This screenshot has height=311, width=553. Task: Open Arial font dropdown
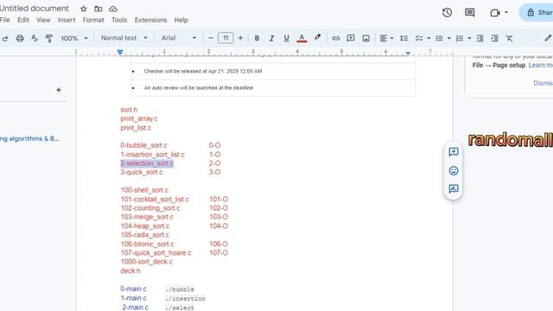click(179, 38)
